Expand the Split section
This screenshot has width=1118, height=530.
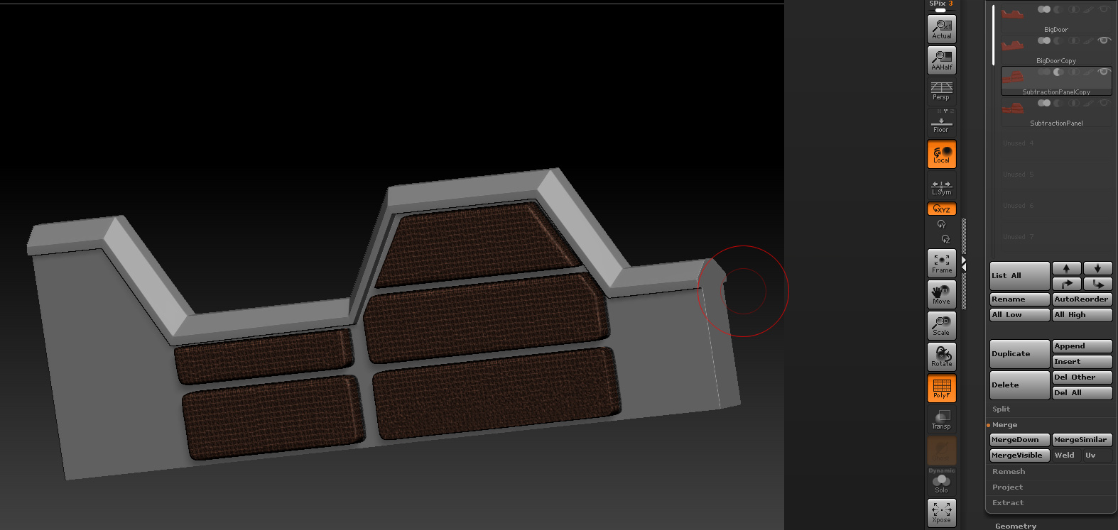1001,409
